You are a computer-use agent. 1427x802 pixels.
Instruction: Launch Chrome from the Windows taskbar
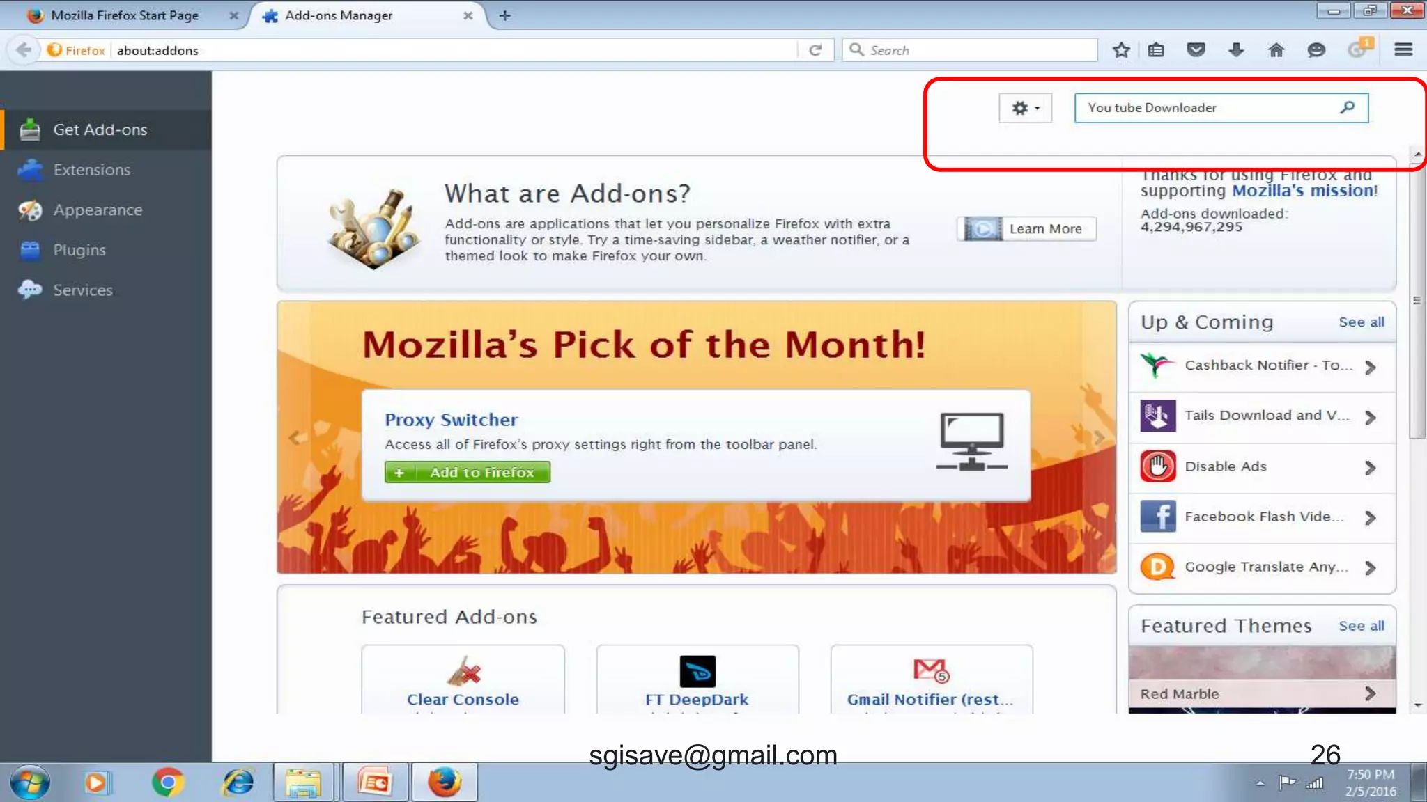(167, 783)
